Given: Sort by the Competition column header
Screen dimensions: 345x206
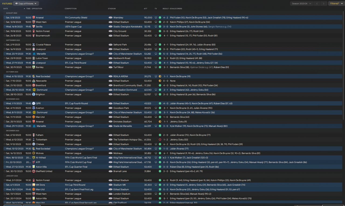Looking at the screenshot, I should (x=71, y=9).
